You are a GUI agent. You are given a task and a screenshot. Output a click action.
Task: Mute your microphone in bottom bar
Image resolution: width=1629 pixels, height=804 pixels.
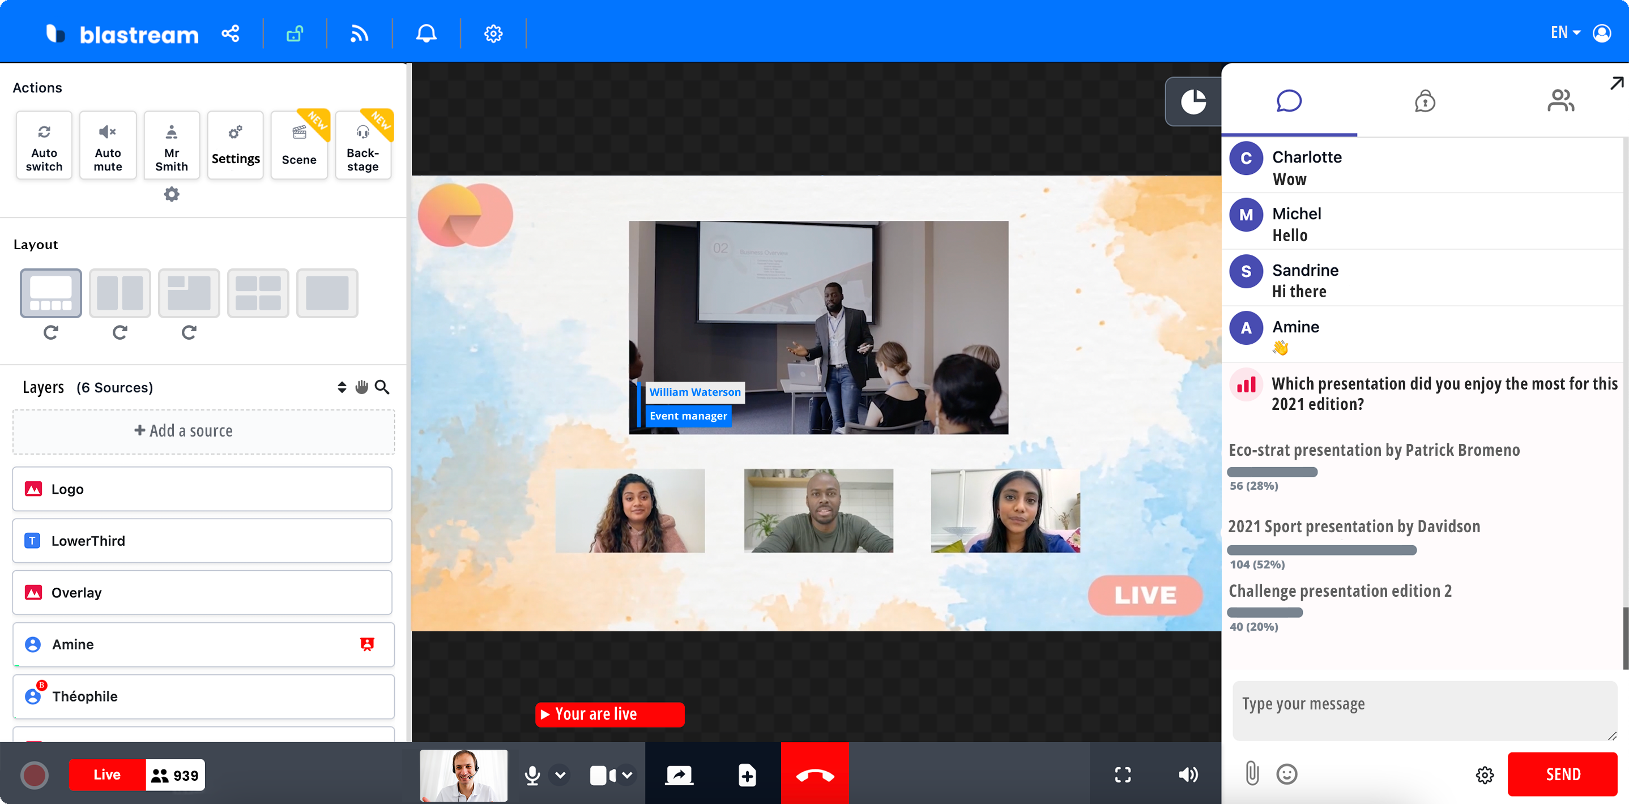[533, 775]
